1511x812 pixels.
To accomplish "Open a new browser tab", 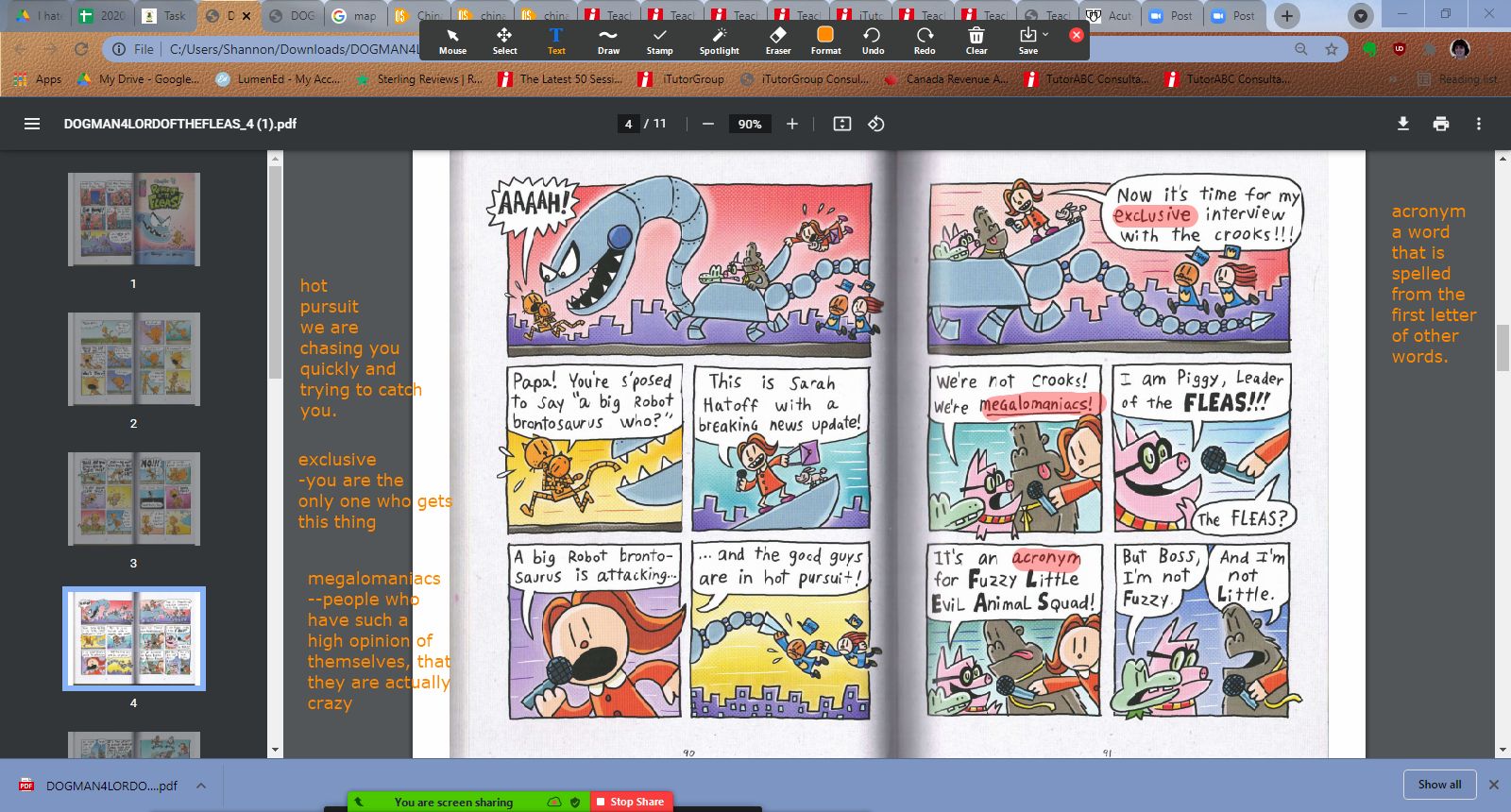I will click(x=1286, y=16).
